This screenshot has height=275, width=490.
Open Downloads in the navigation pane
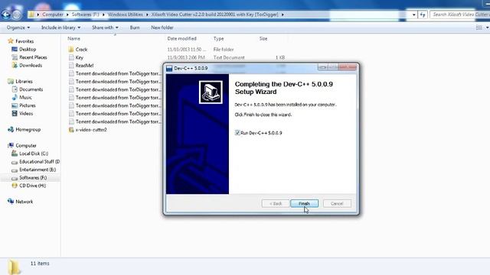pos(31,66)
